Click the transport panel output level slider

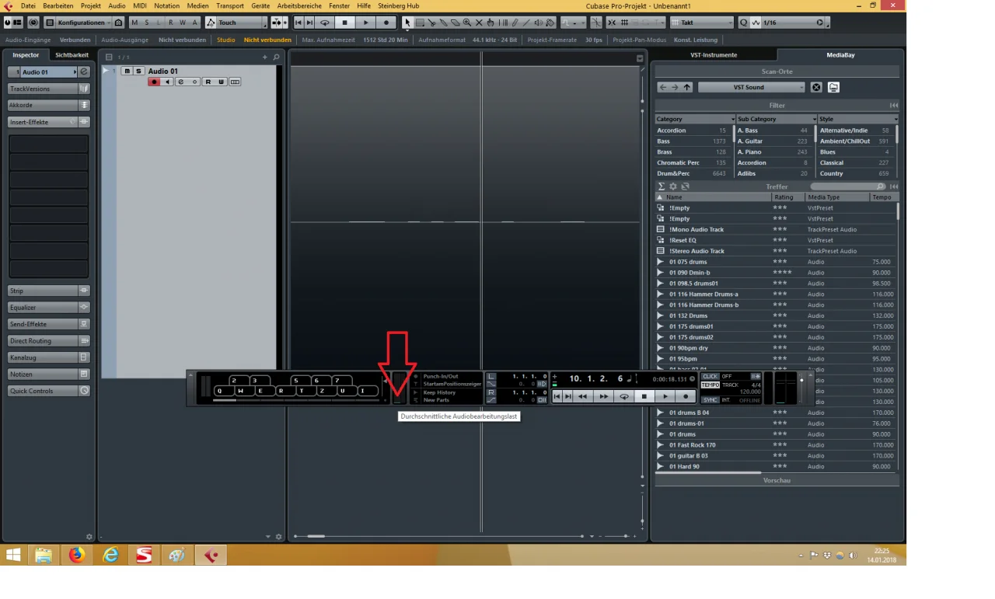[x=801, y=388]
